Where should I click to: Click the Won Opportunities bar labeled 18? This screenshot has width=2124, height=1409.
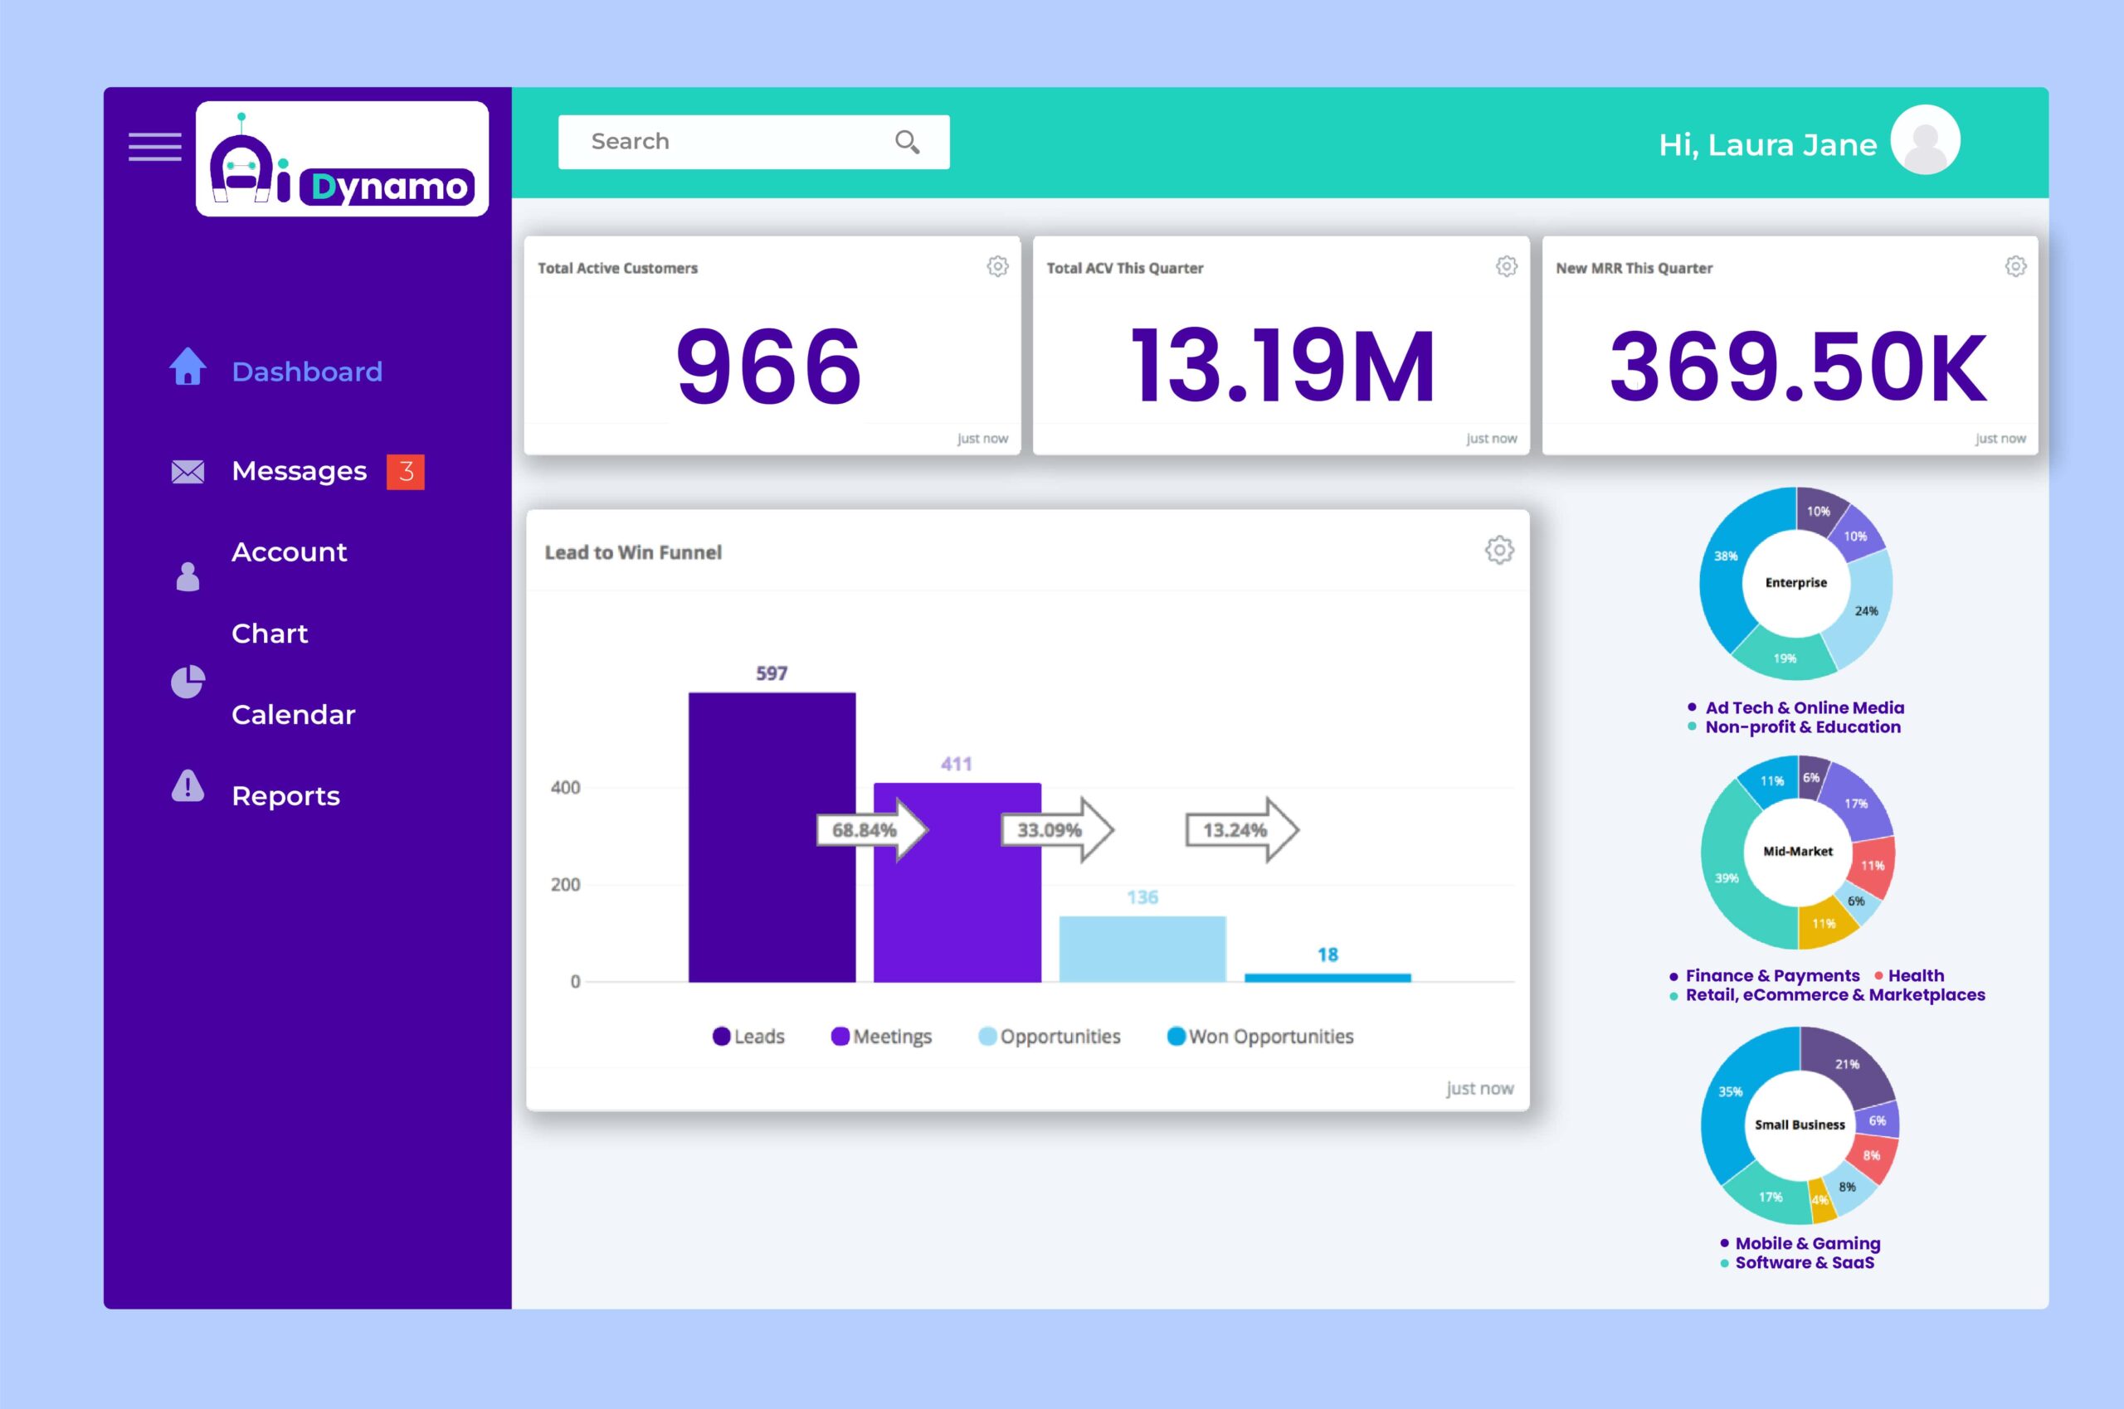[1327, 978]
